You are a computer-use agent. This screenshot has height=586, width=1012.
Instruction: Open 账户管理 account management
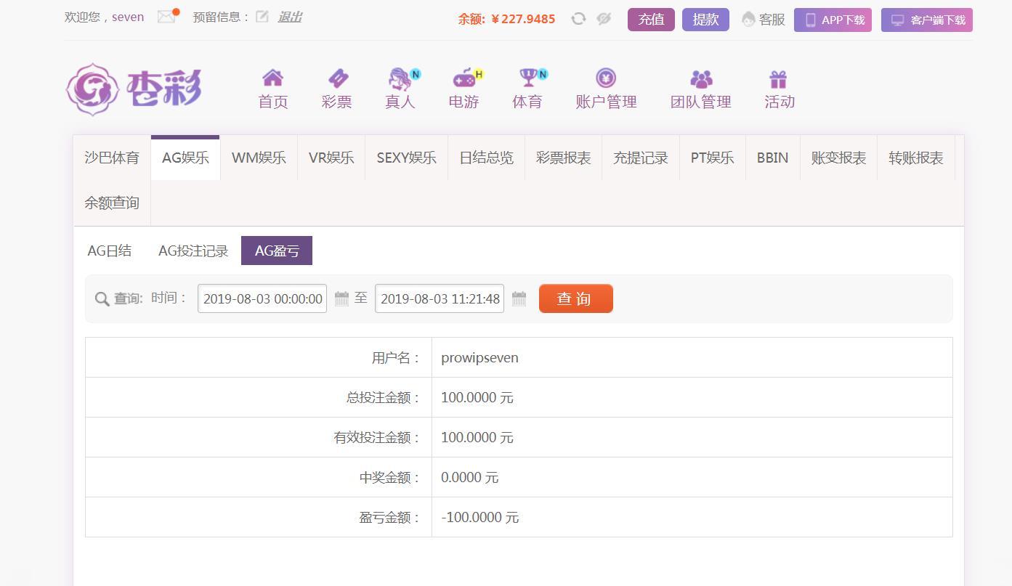click(606, 89)
